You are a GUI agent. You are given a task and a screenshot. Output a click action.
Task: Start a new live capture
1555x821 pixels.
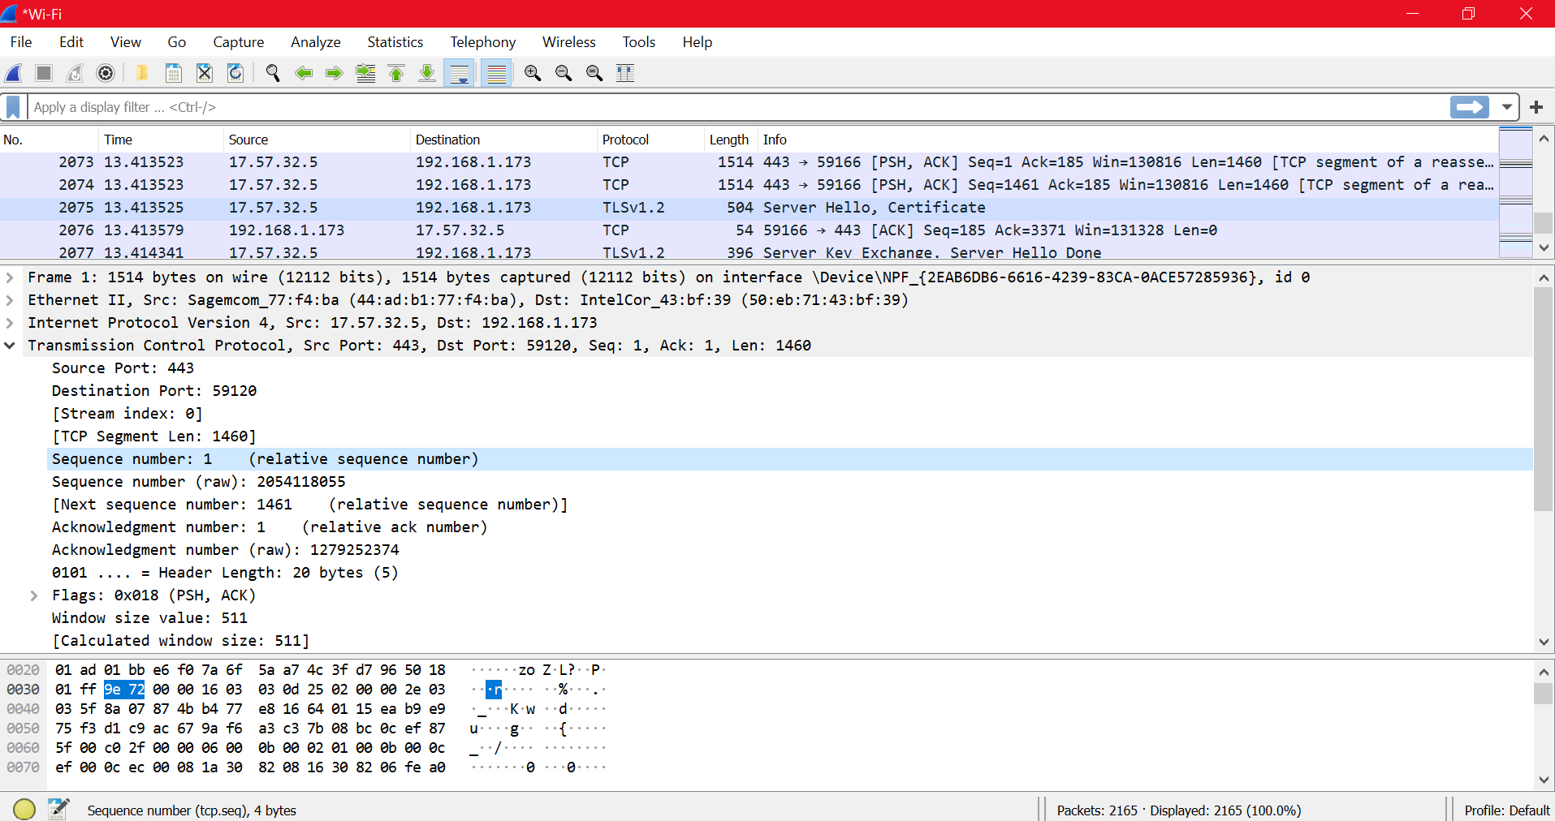tap(13, 73)
